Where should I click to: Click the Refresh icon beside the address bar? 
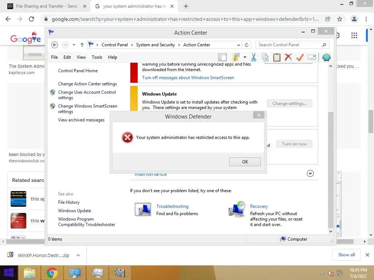[x=247, y=45]
